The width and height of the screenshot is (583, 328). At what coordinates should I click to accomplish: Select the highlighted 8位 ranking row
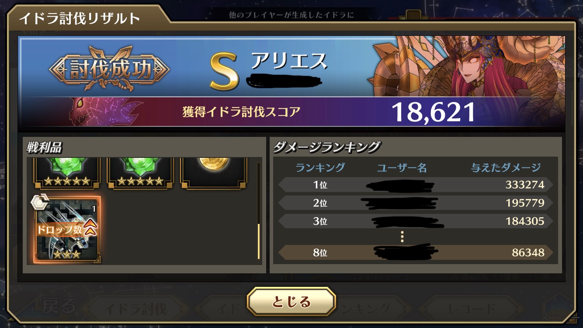point(416,252)
